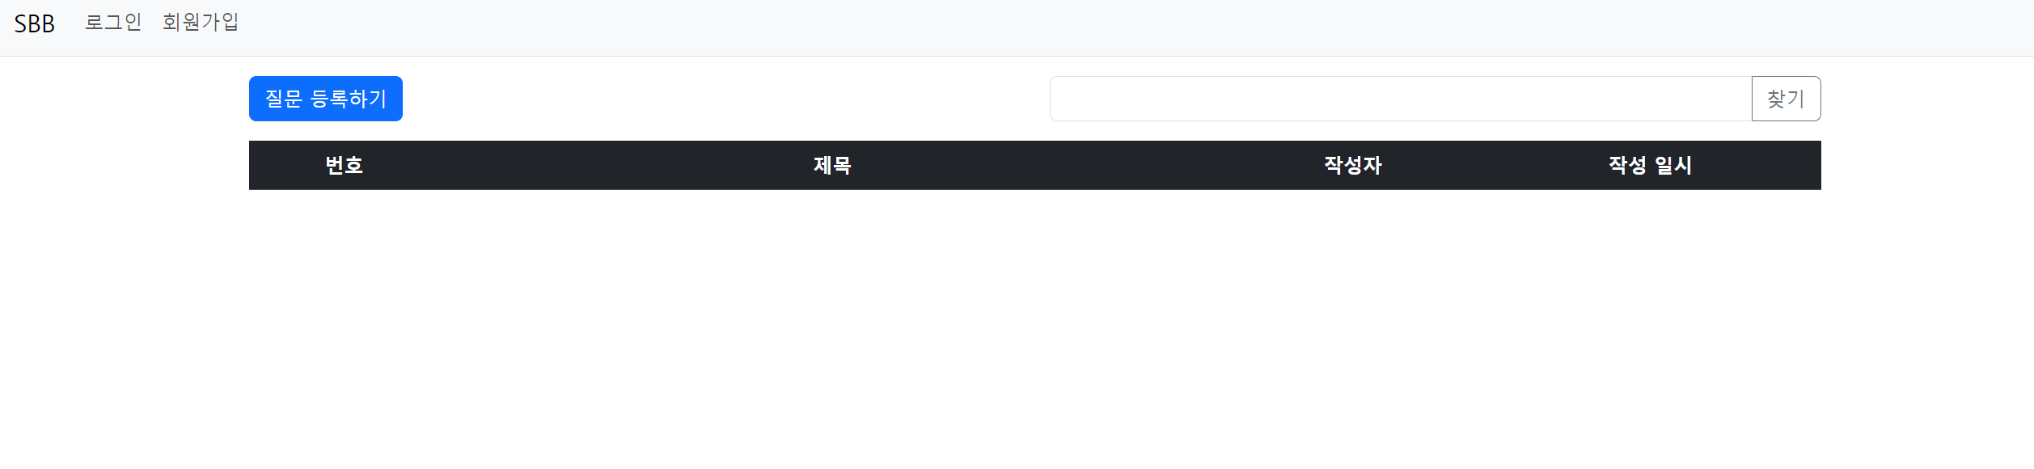Click the created-date header 작성 일시
The image size is (2034, 469).
click(x=1650, y=165)
